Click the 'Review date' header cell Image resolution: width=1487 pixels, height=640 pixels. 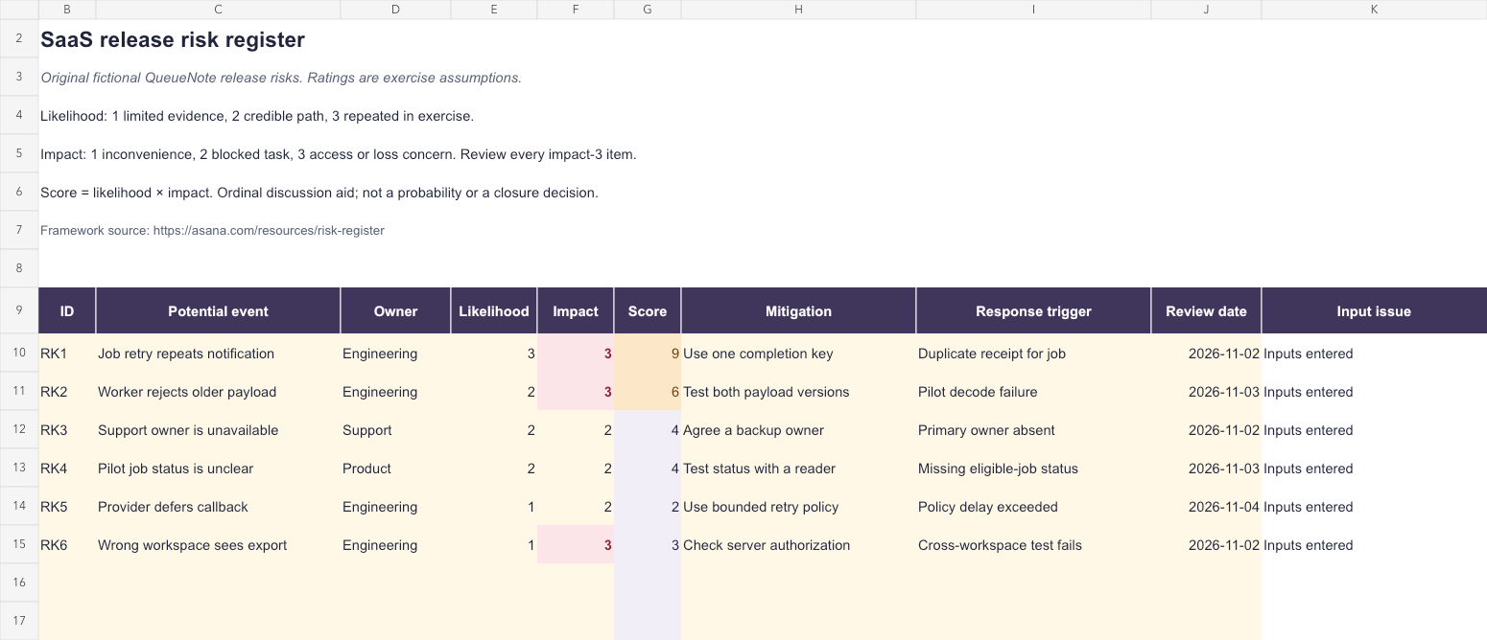click(x=1206, y=311)
